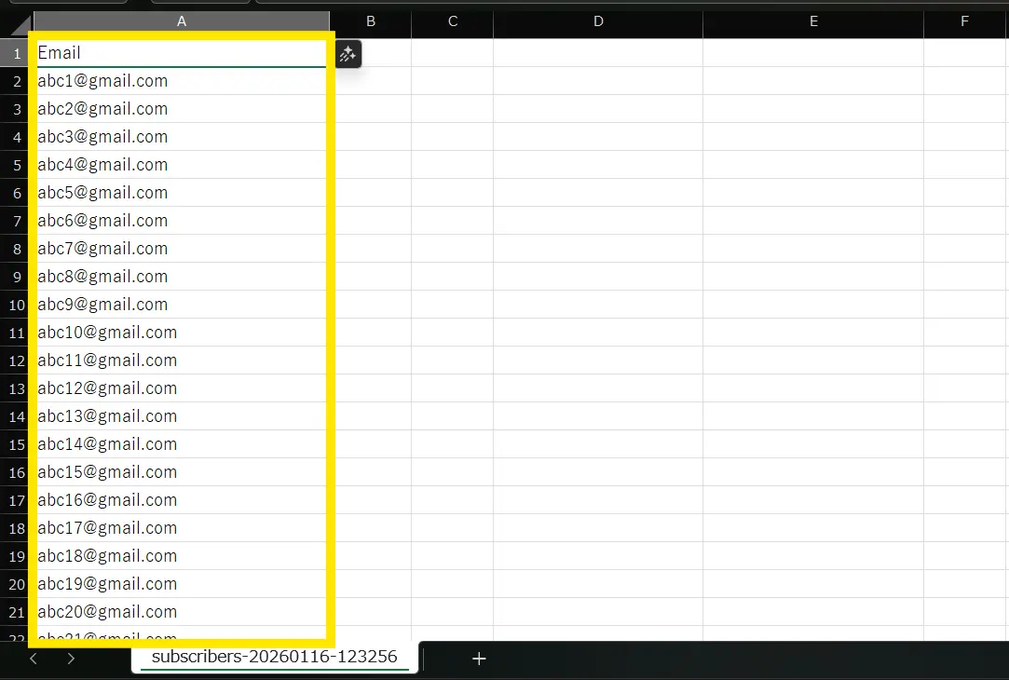The width and height of the screenshot is (1009, 680).
Task: Select column A by its header
Action: pyautogui.click(x=181, y=21)
